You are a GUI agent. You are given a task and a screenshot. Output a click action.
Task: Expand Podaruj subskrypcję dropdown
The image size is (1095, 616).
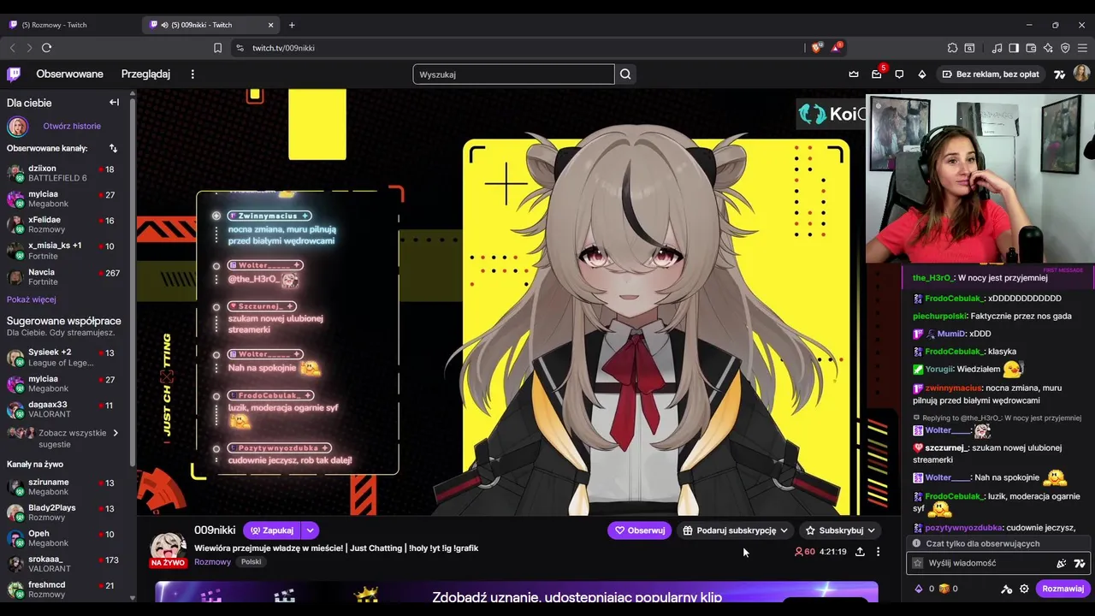(x=784, y=530)
